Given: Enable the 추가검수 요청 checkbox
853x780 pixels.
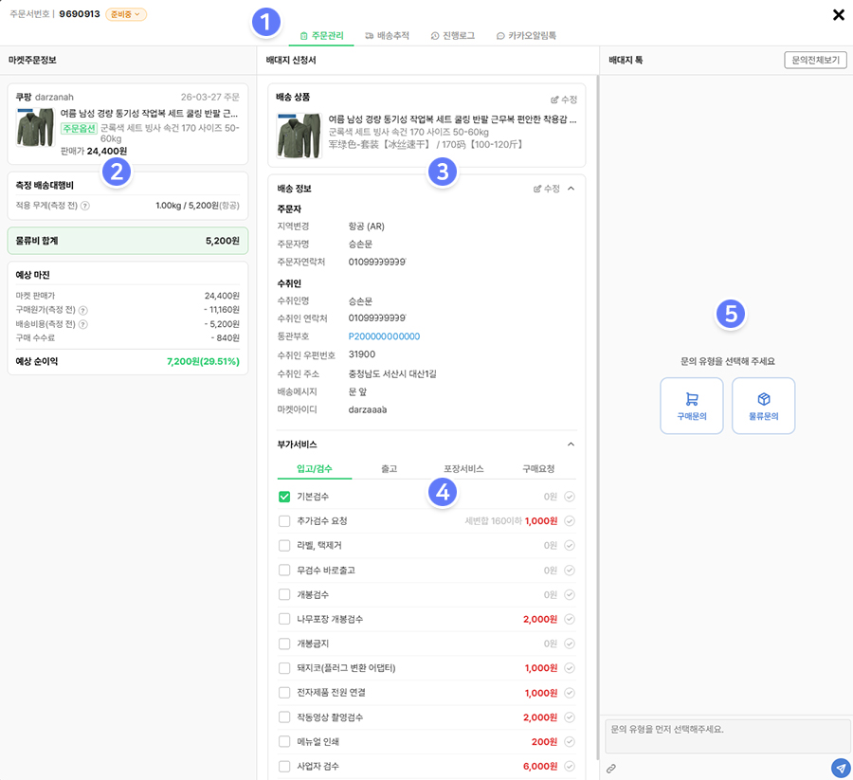Looking at the screenshot, I should click(x=284, y=521).
